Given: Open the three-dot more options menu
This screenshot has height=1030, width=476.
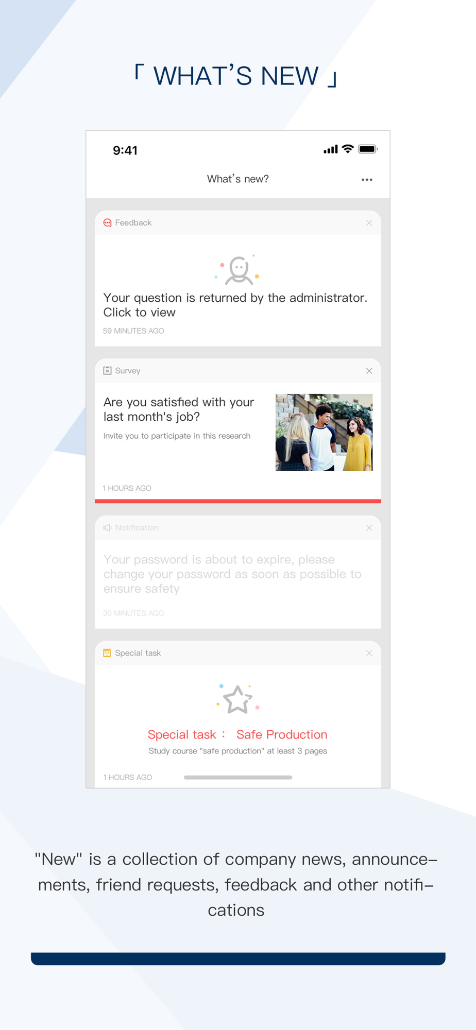Looking at the screenshot, I should tap(367, 180).
